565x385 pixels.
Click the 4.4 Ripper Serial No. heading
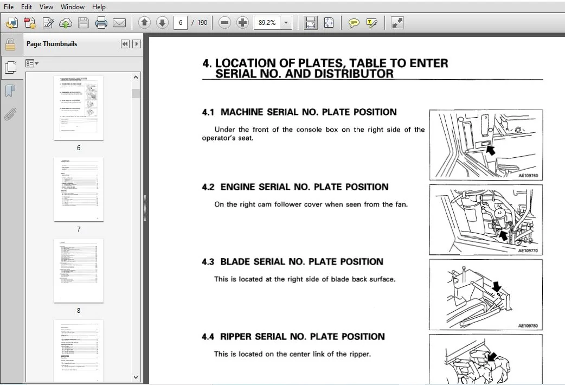(293, 337)
